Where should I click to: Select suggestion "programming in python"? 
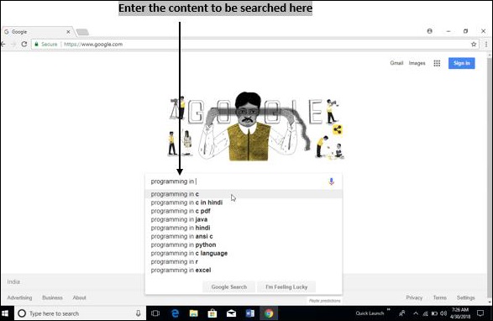[244, 245]
